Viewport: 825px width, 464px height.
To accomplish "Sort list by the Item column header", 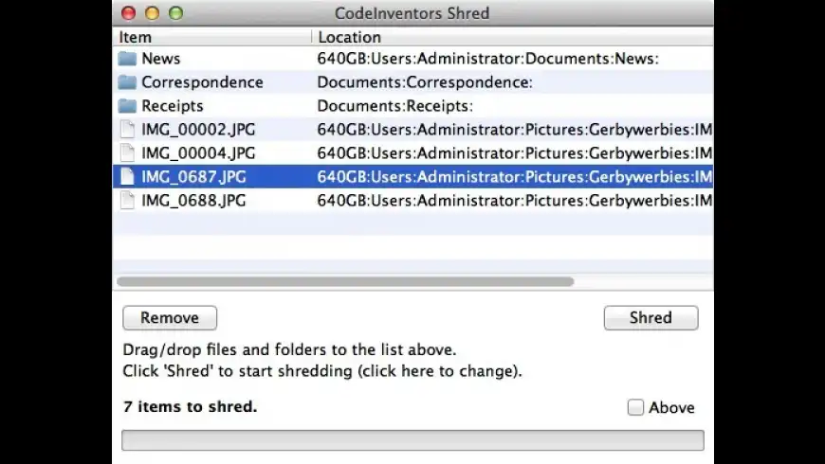I will 136,37.
